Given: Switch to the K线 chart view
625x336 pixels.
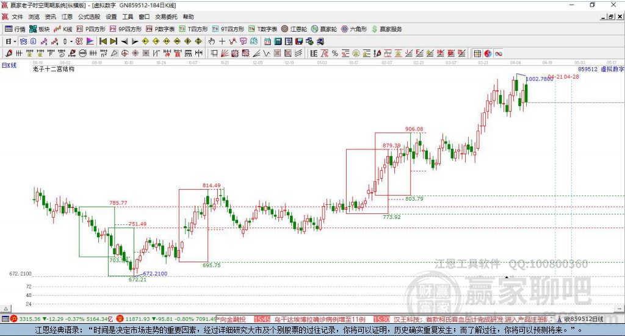Looking at the screenshot, I should click(x=63, y=29).
